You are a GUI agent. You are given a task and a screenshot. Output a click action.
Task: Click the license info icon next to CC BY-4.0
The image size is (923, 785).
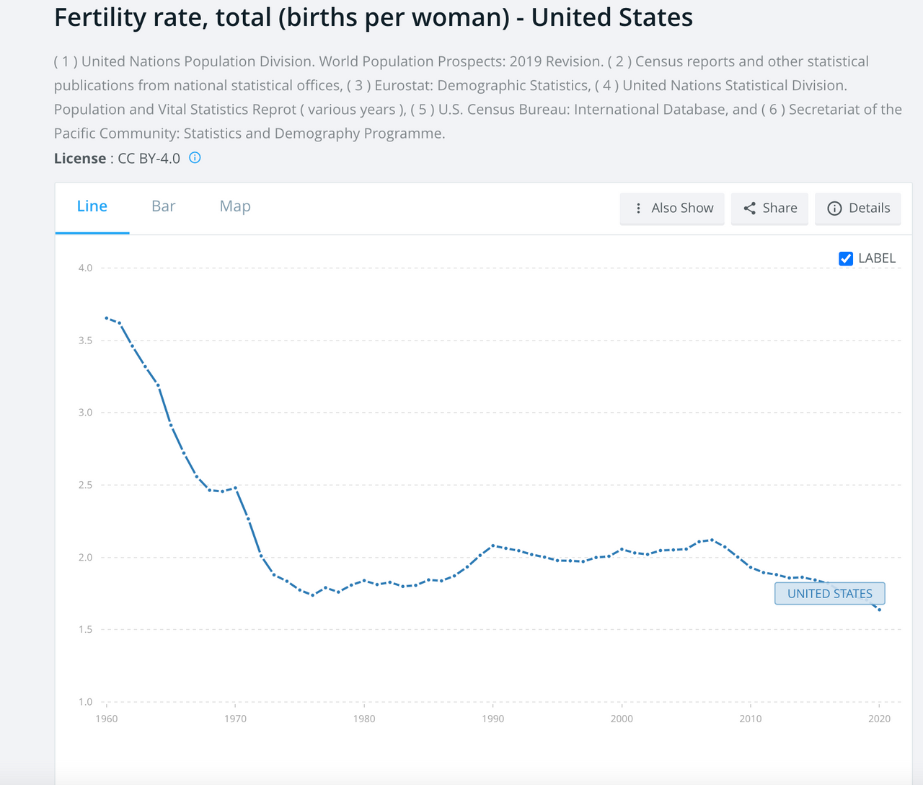click(x=195, y=157)
